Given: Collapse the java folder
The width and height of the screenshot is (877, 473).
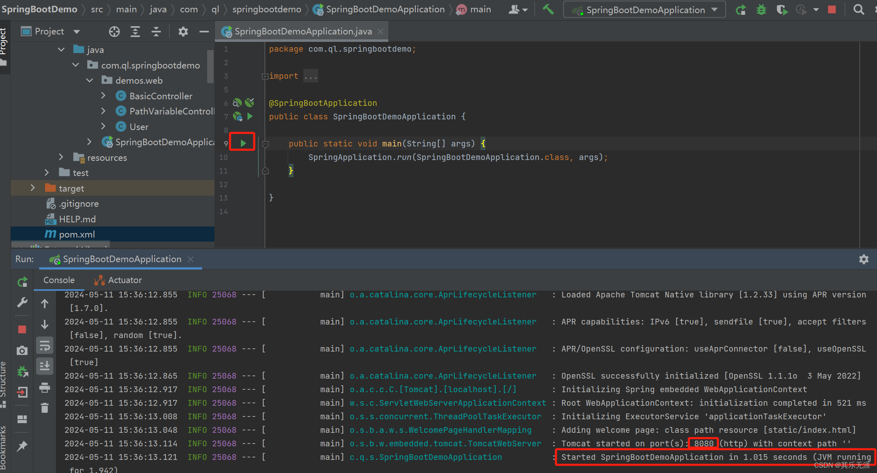Looking at the screenshot, I should [x=62, y=50].
